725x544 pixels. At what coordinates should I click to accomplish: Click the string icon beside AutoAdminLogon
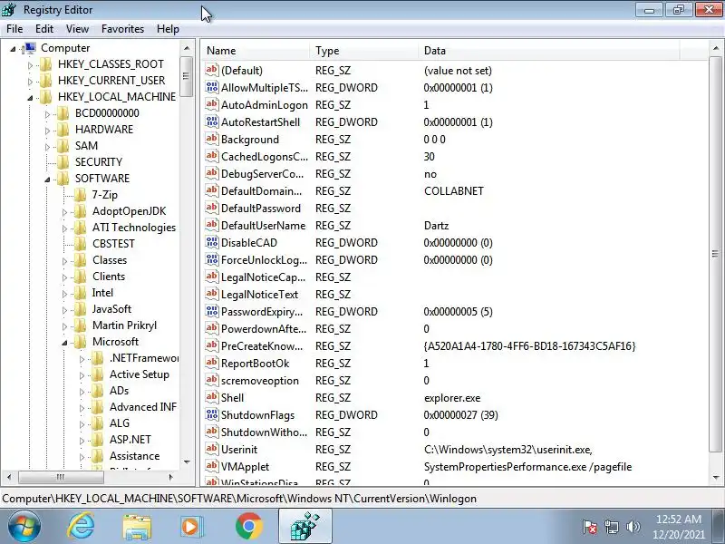point(212,104)
